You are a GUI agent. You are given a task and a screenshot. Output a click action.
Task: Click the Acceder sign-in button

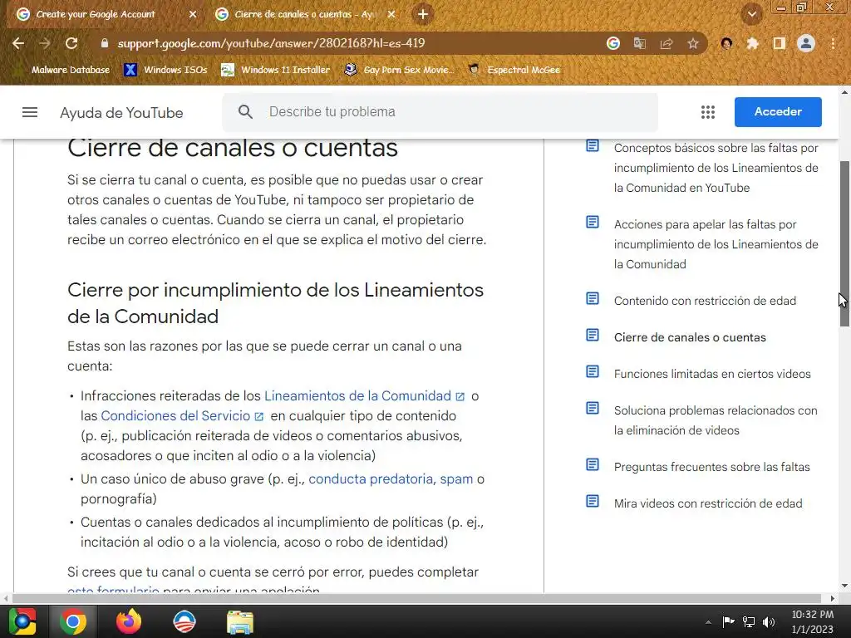click(778, 112)
